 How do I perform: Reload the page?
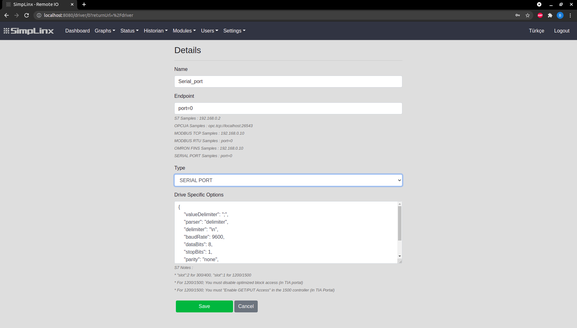click(x=27, y=15)
